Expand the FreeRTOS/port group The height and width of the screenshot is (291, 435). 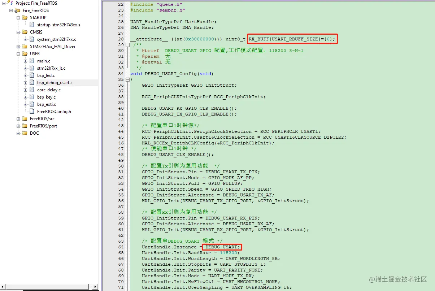tap(18, 126)
